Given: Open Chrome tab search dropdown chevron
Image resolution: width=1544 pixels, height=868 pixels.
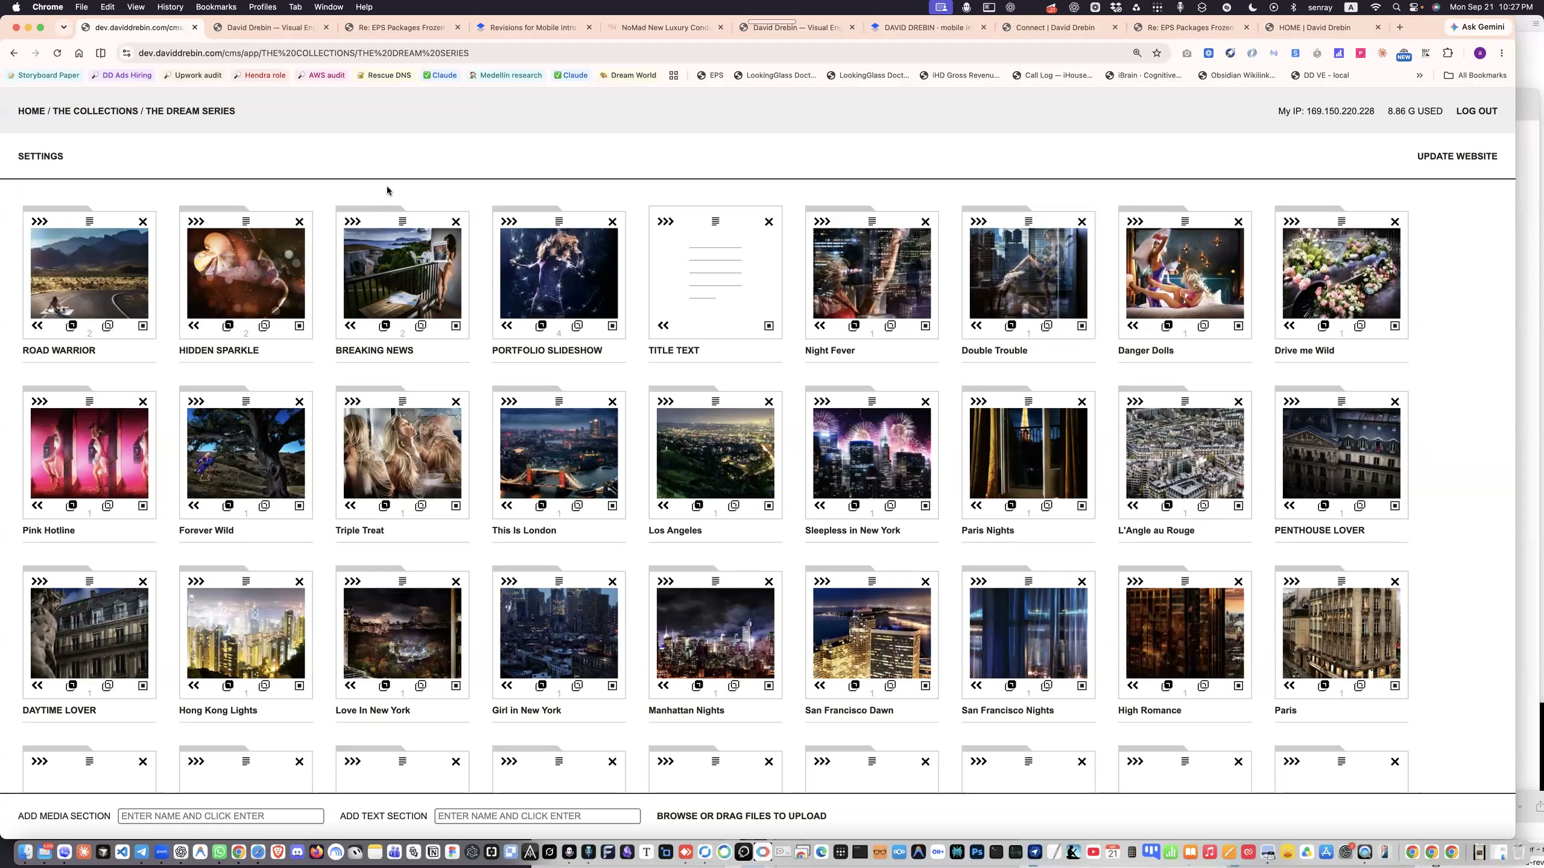Looking at the screenshot, I should [63, 27].
